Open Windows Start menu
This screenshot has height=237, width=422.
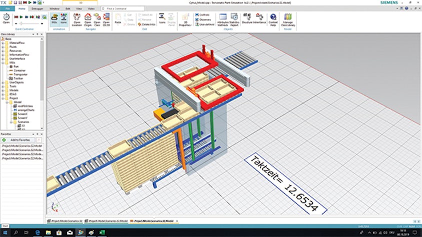pos(5,232)
